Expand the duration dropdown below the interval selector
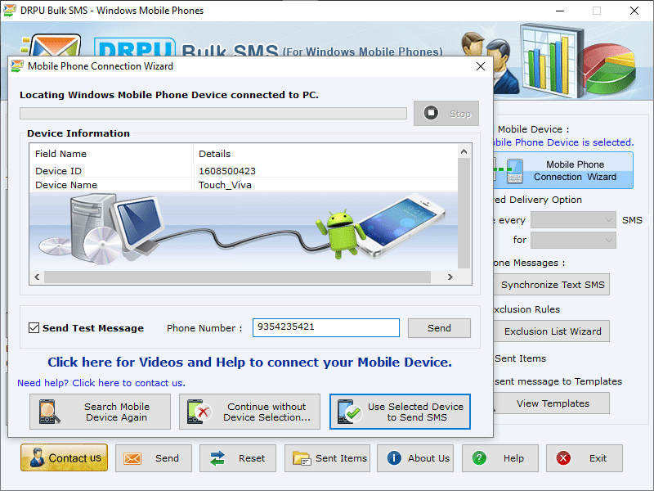 pyautogui.click(x=572, y=239)
